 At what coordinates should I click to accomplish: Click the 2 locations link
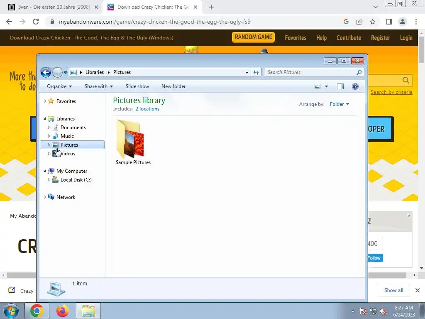click(147, 109)
